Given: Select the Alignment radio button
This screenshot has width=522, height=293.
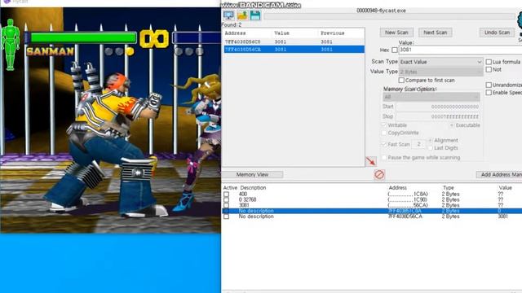Looking at the screenshot, I should pyautogui.click(x=430, y=140).
